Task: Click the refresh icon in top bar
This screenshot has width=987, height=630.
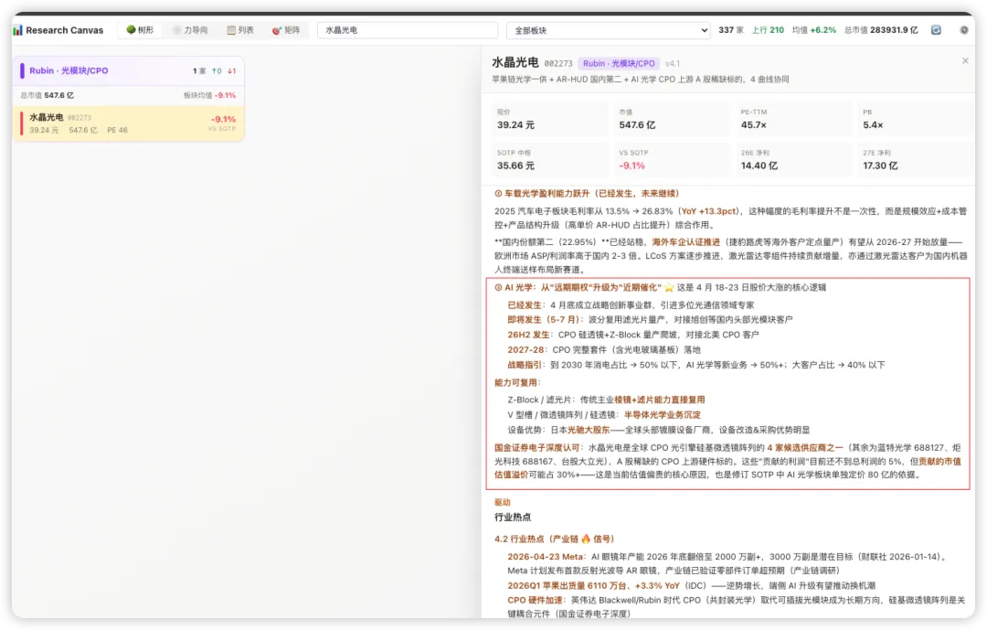Action: pos(936,29)
